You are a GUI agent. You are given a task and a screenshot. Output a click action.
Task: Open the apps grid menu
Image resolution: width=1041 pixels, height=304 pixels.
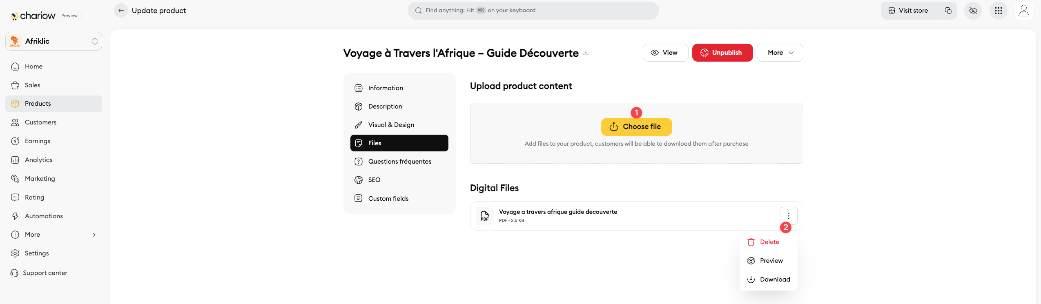[x=999, y=11]
